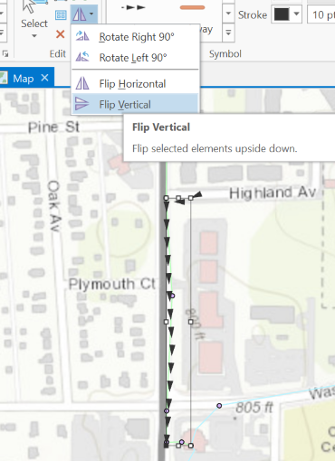Click the Rotate Right 90° icon
Image resolution: width=335 pixels, height=461 pixels.
tap(82, 36)
